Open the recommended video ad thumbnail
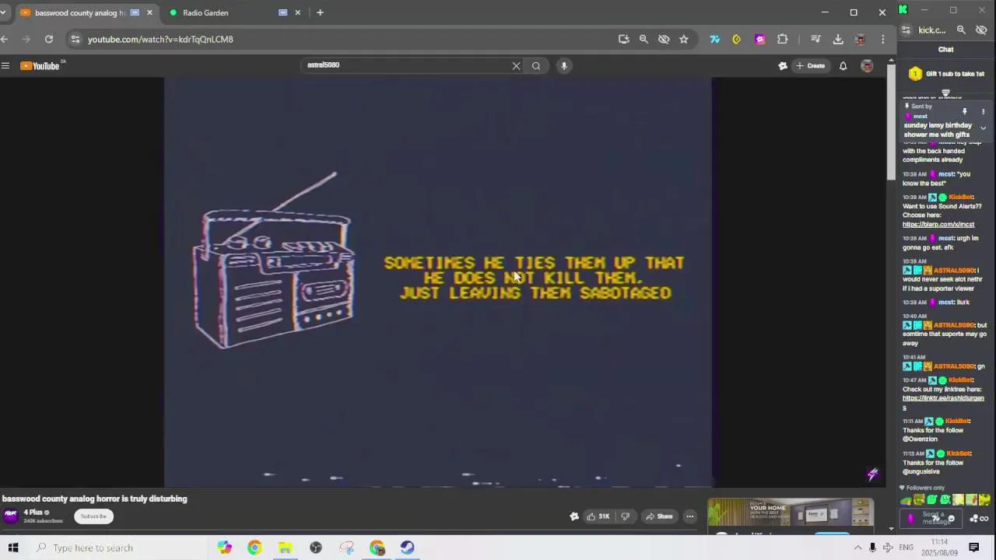996x560 pixels. point(790,513)
